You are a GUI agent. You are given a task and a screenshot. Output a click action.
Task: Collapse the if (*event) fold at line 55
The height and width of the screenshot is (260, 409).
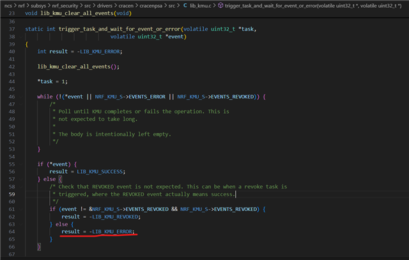(21, 164)
